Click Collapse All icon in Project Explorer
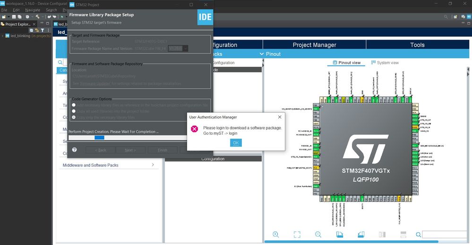Viewport: 472px width, 245px height. pyautogui.click(x=31, y=30)
